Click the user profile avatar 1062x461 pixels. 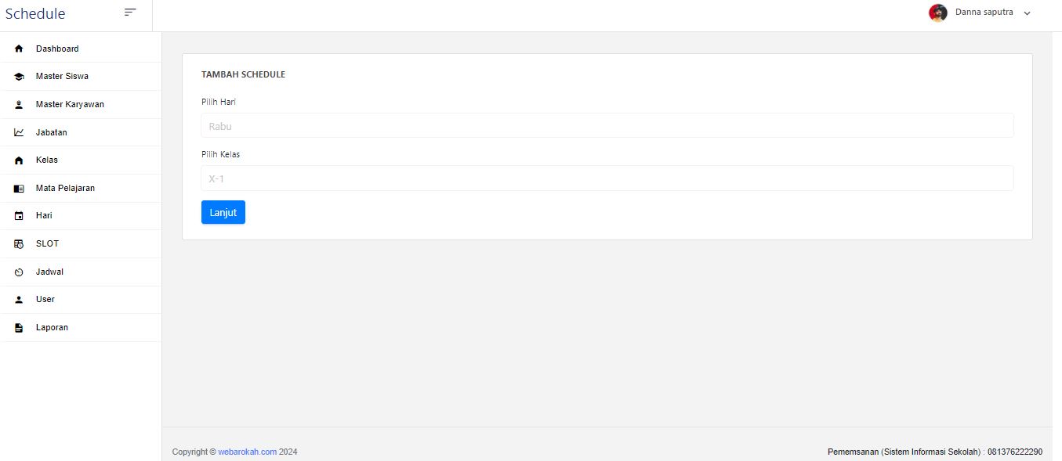pos(937,13)
